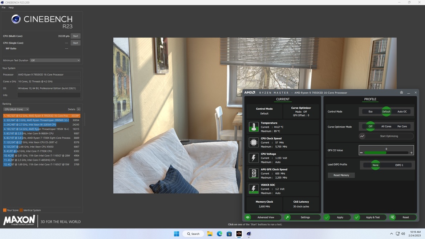Select the EXPO 1 memory profile
This screenshot has width=425, height=239.
(x=399, y=165)
